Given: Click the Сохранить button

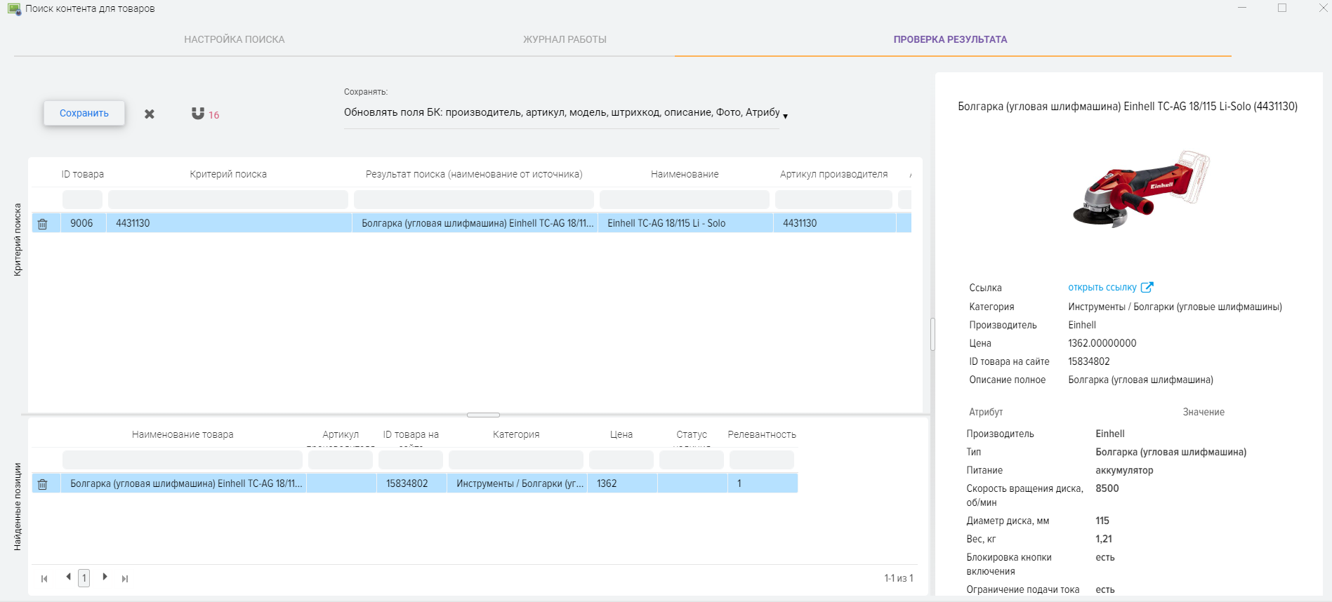Looking at the screenshot, I should (84, 113).
